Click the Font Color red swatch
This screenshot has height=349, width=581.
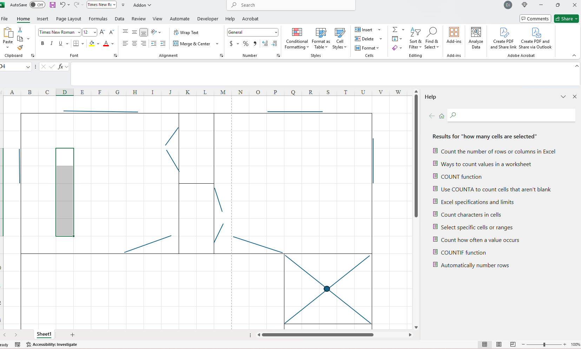click(106, 44)
